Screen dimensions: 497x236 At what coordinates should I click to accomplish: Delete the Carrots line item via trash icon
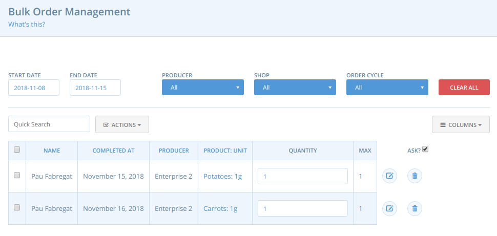click(x=415, y=208)
